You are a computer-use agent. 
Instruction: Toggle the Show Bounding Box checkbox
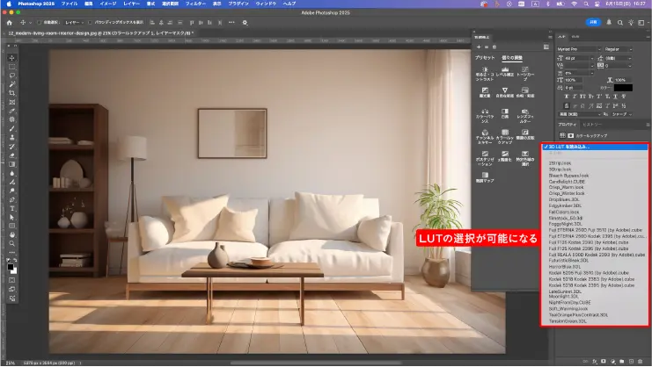91,23
